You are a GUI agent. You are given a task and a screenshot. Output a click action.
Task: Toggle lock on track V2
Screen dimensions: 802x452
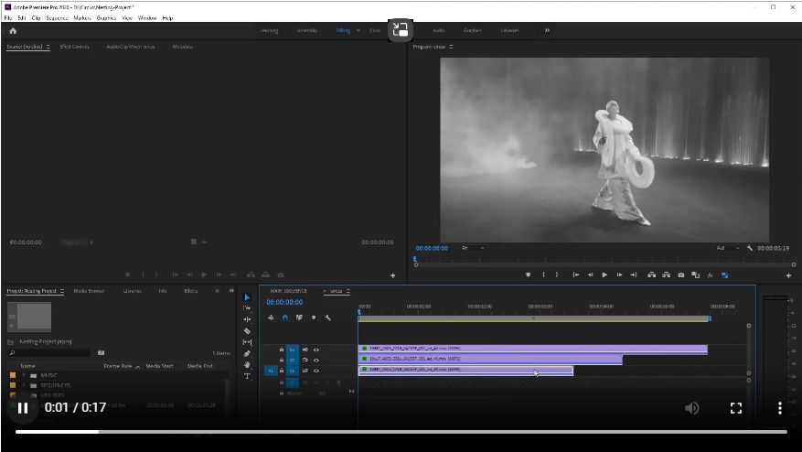pyautogui.click(x=282, y=360)
